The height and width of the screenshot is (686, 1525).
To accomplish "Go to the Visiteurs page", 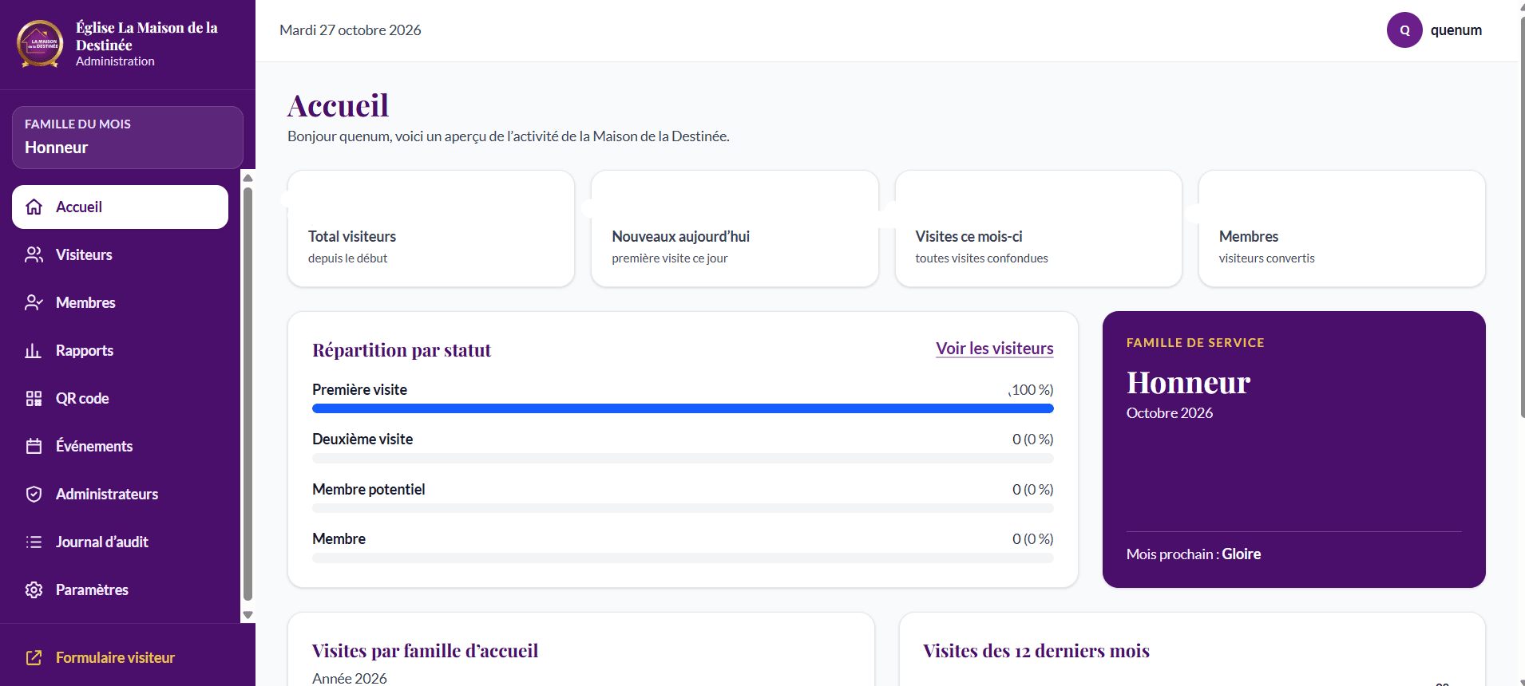I will (x=120, y=255).
